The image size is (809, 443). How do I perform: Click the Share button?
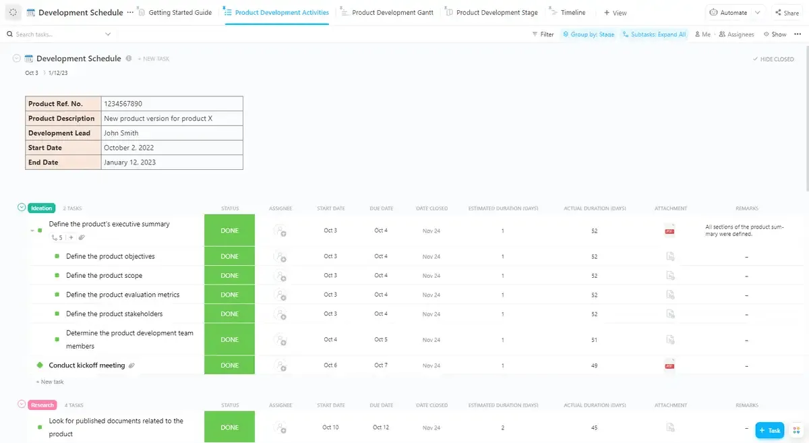click(787, 13)
